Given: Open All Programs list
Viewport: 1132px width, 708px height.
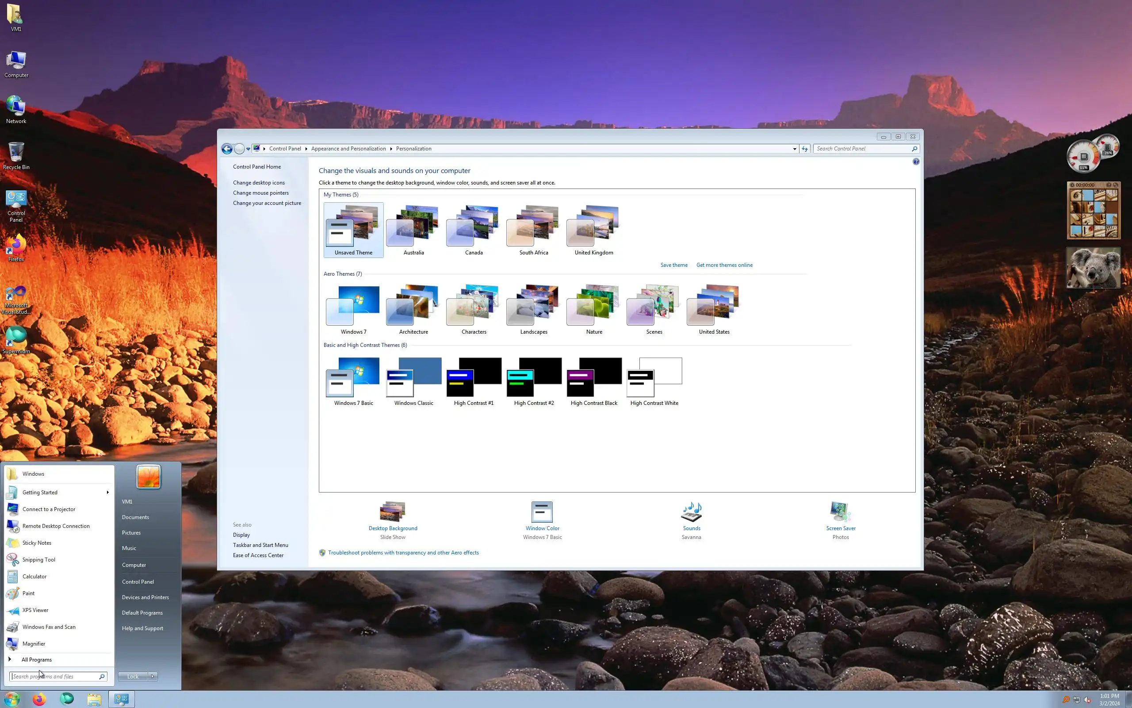Looking at the screenshot, I should (37, 659).
